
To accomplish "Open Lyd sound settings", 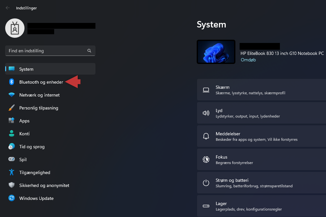I will [261, 113].
